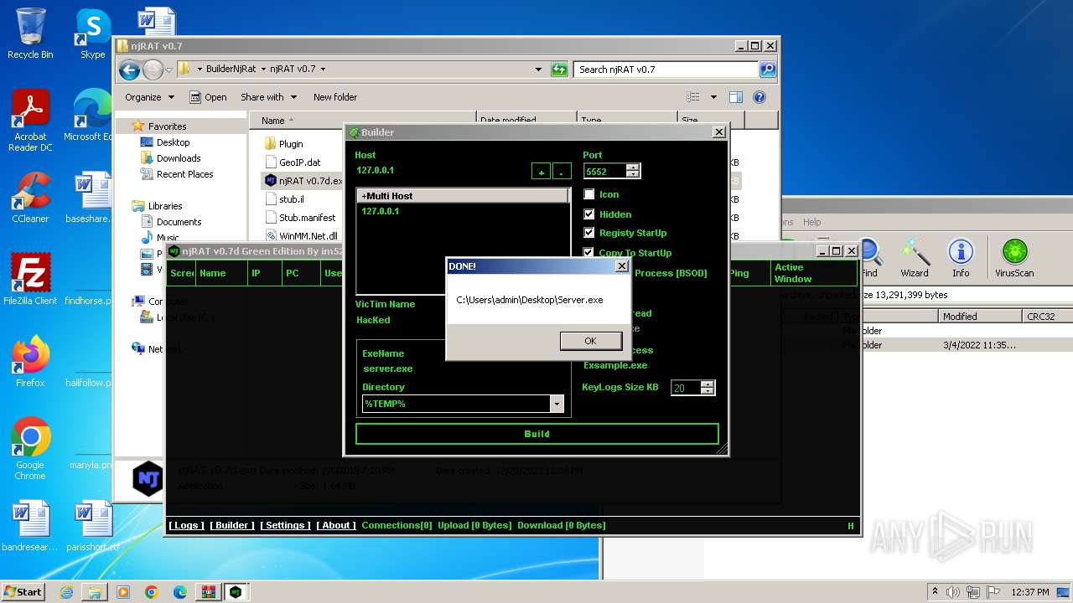Viewport: 1073px width, 603px height.
Task: Open the recent pages dropdown arrow
Action: coord(169,70)
